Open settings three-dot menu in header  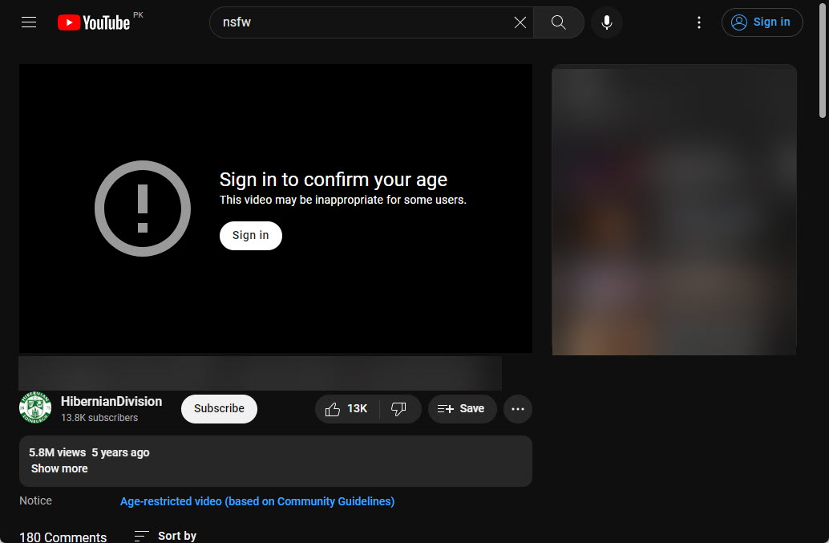699,22
